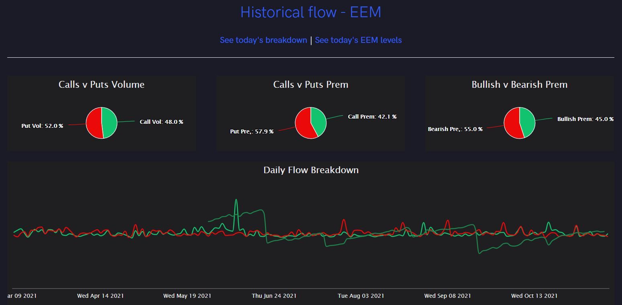Image resolution: width=622 pixels, height=305 pixels.
Task: Click the green Bullish Prem pie slice
Action: point(527,121)
